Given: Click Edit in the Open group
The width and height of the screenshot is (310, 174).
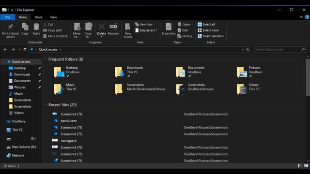Looking at the screenshot, I should 183,30.
